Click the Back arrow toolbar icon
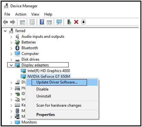Viewport: 142px width, 127px height. (x=5, y=22)
